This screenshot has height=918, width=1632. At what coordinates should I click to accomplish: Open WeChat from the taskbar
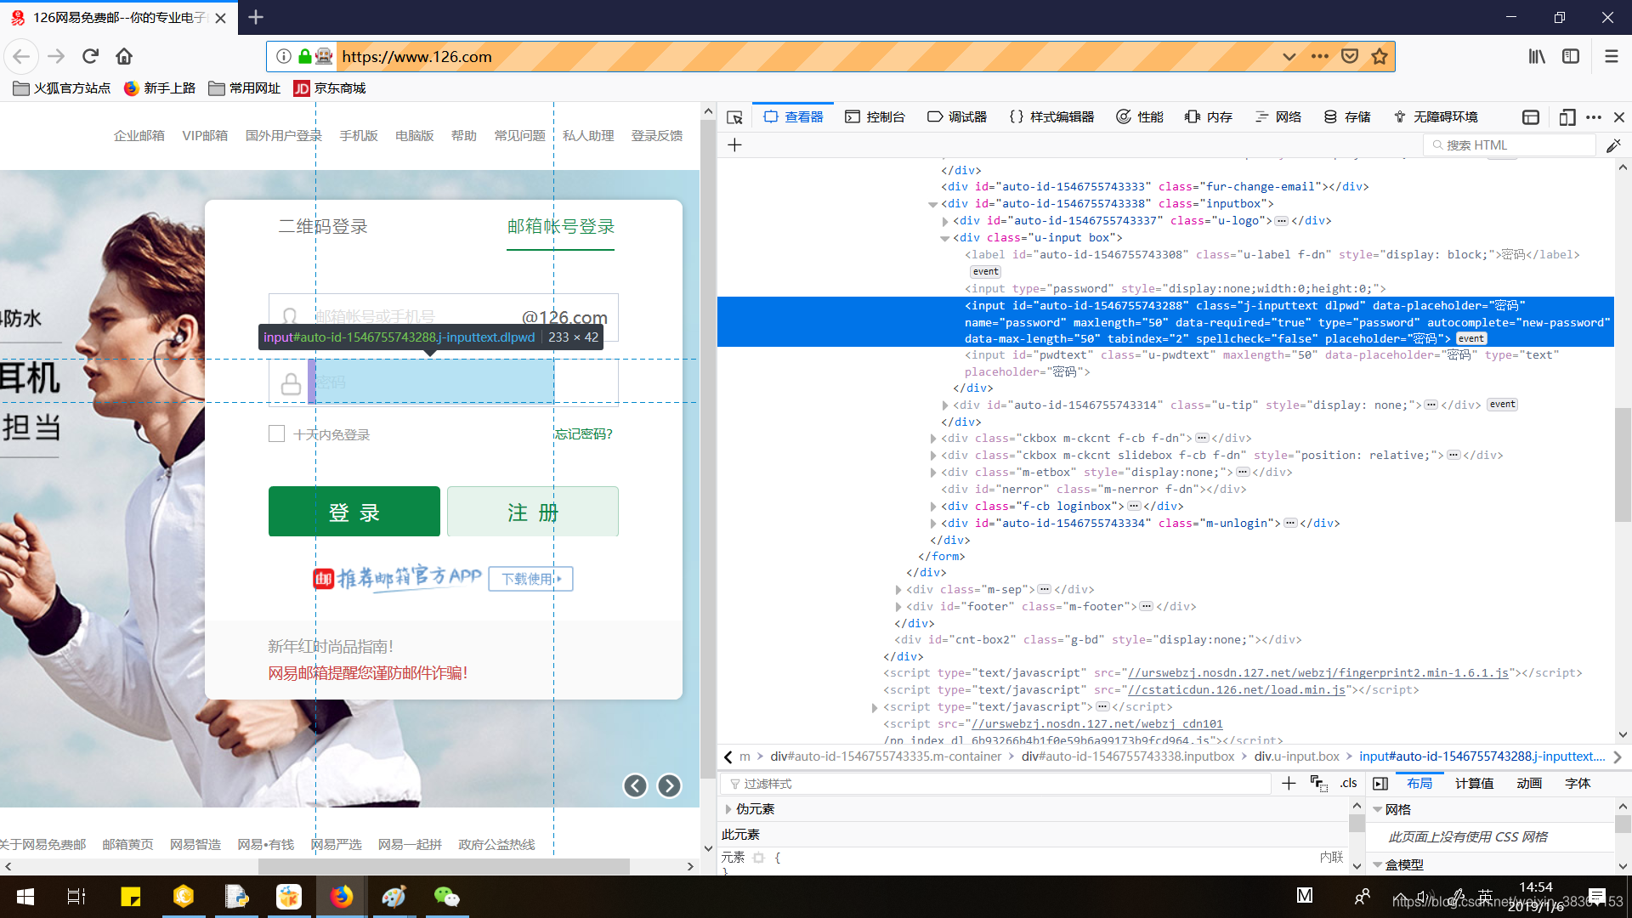point(446,897)
